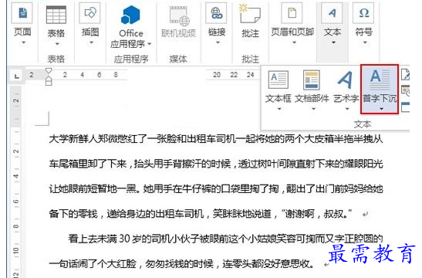
Task: Expand the 链接 dropdown arrow
Action: click(218, 42)
